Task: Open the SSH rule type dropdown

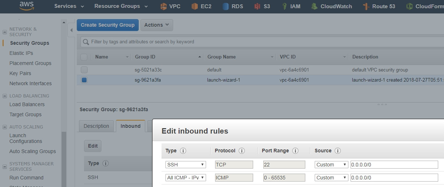Action: (186, 165)
